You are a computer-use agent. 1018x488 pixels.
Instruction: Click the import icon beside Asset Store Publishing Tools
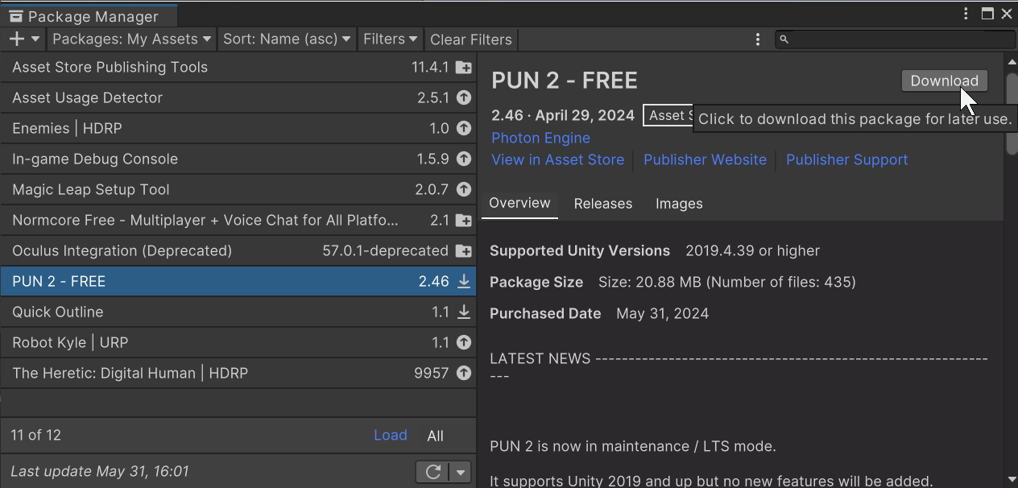tap(464, 68)
